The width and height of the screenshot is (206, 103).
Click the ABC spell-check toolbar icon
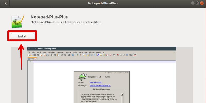pyautogui.click(x=135, y=55)
